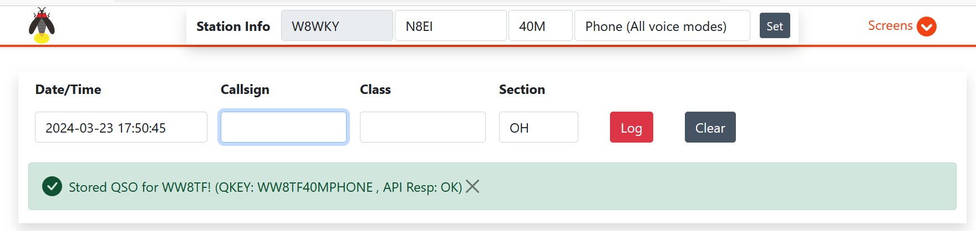Image resolution: width=976 pixels, height=231 pixels.
Task: Click the Date/Time field showing 2024-03-23
Action: (x=121, y=128)
